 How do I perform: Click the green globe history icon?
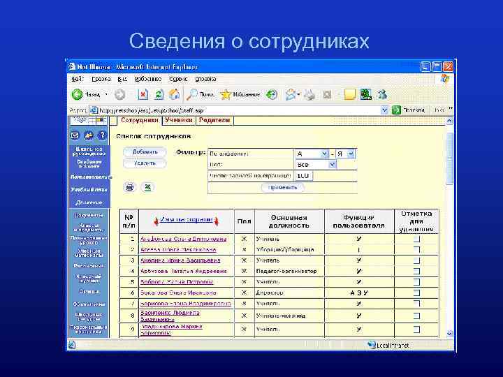272,94
